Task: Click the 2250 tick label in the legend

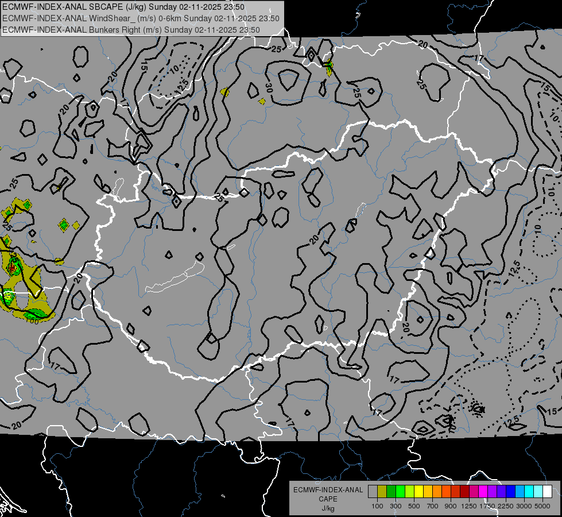Action: [506, 506]
